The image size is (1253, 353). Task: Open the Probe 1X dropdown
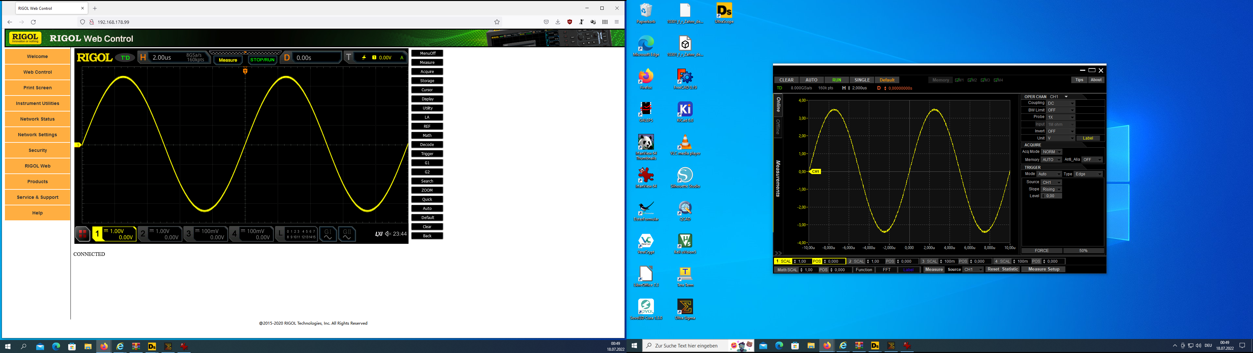(1060, 117)
